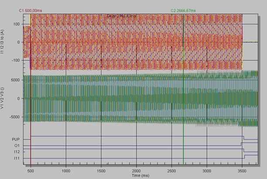Viewport: 267px width, 179px height.
Task: Click the 5000 voltage axis value
Action: 15,80
